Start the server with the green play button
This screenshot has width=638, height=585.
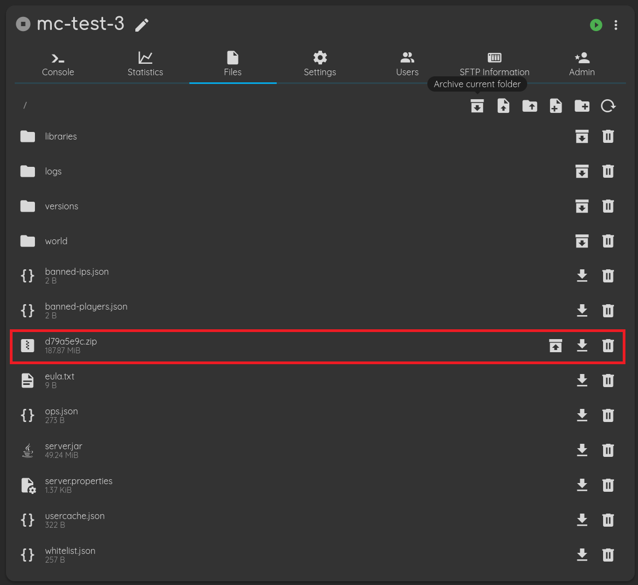(x=596, y=25)
